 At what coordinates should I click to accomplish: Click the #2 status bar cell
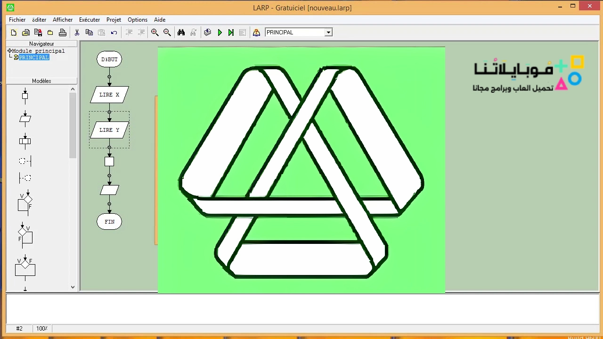point(19,329)
